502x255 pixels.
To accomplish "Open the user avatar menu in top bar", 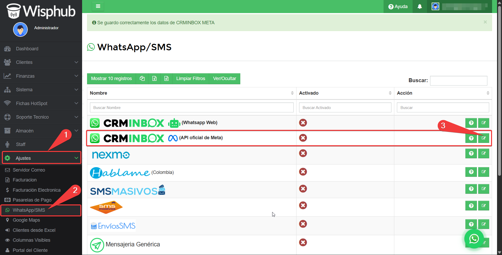I will point(435,7).
